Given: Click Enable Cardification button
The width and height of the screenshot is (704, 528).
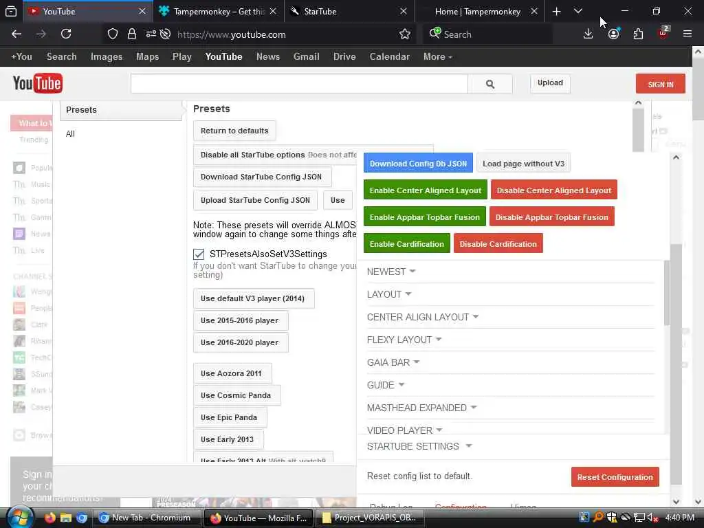Looking at the screenshot, I should pos(406,244).
